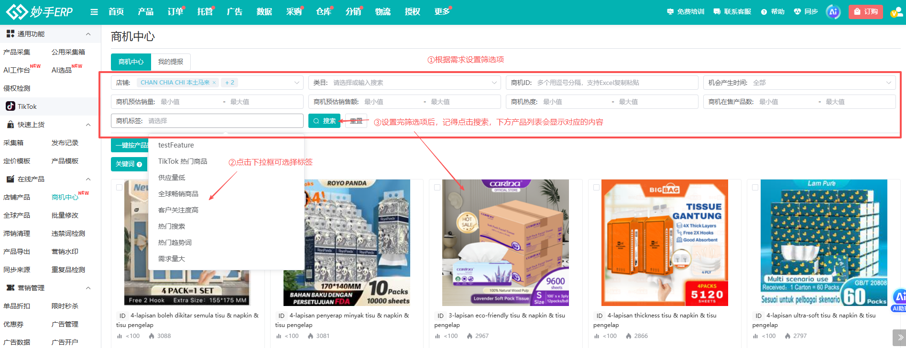Image resolution: width=906 pixels, height=348 pixels.
Task: Open the AI assistant round icon in header
Action: click(x=833, y=12)
